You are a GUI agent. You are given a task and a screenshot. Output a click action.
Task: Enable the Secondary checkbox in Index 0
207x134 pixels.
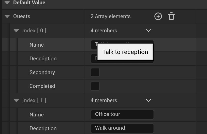[x=95, y=72]
